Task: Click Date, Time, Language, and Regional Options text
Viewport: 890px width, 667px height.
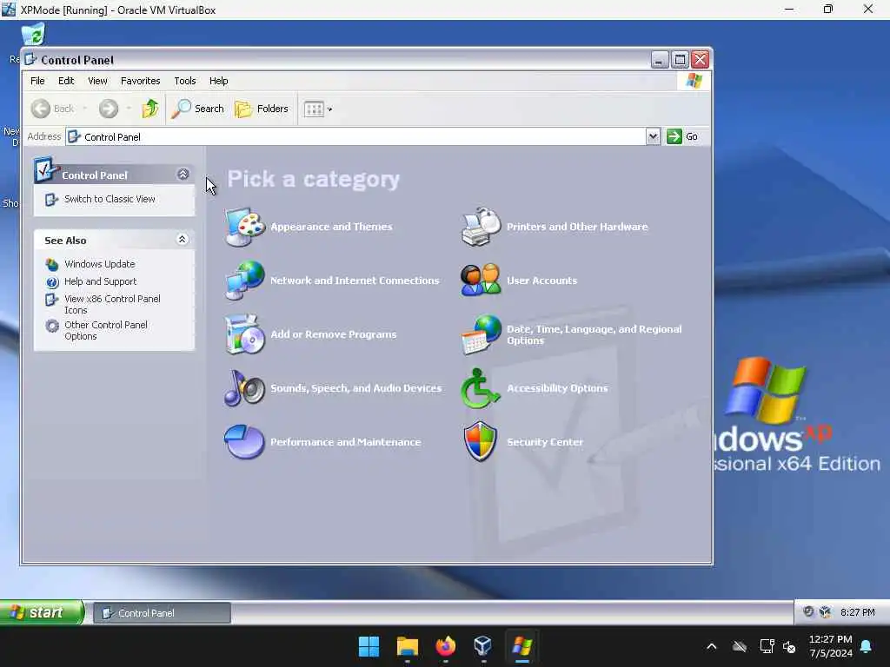Action: tap(594, 334)
